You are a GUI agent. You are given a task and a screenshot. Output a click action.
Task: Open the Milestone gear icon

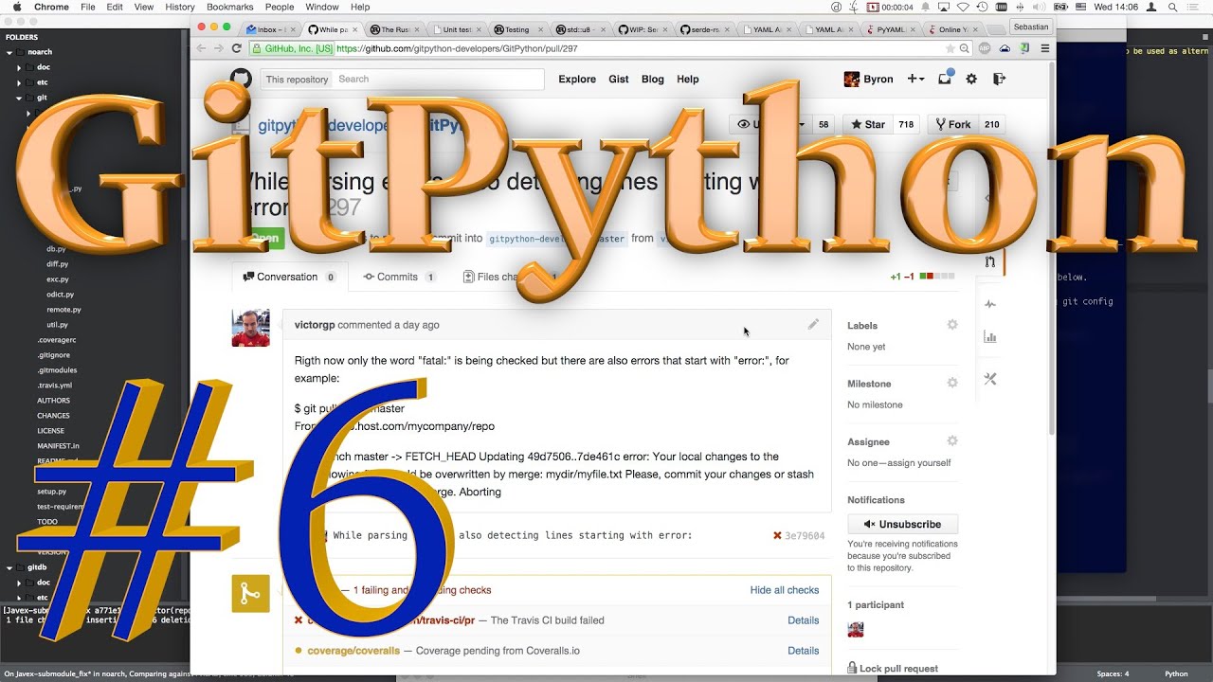click(x=952, y=383)
